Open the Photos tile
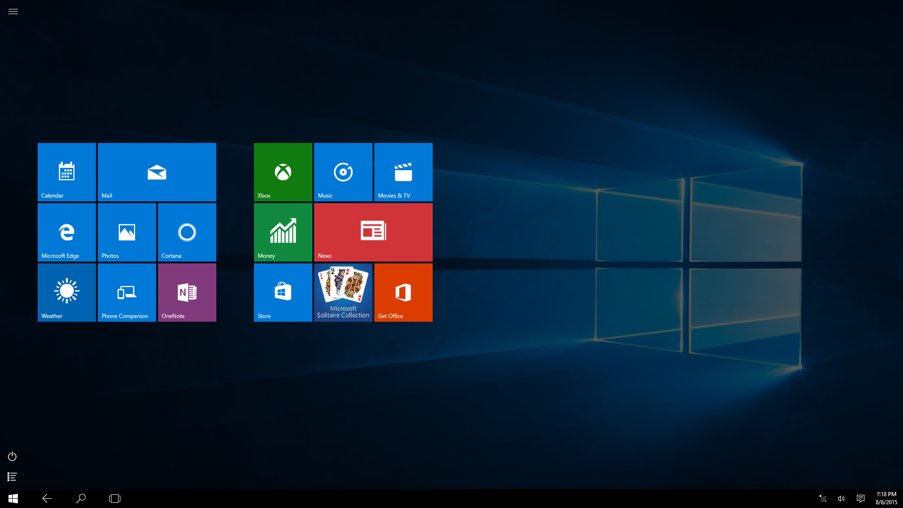 click(127, 232)
